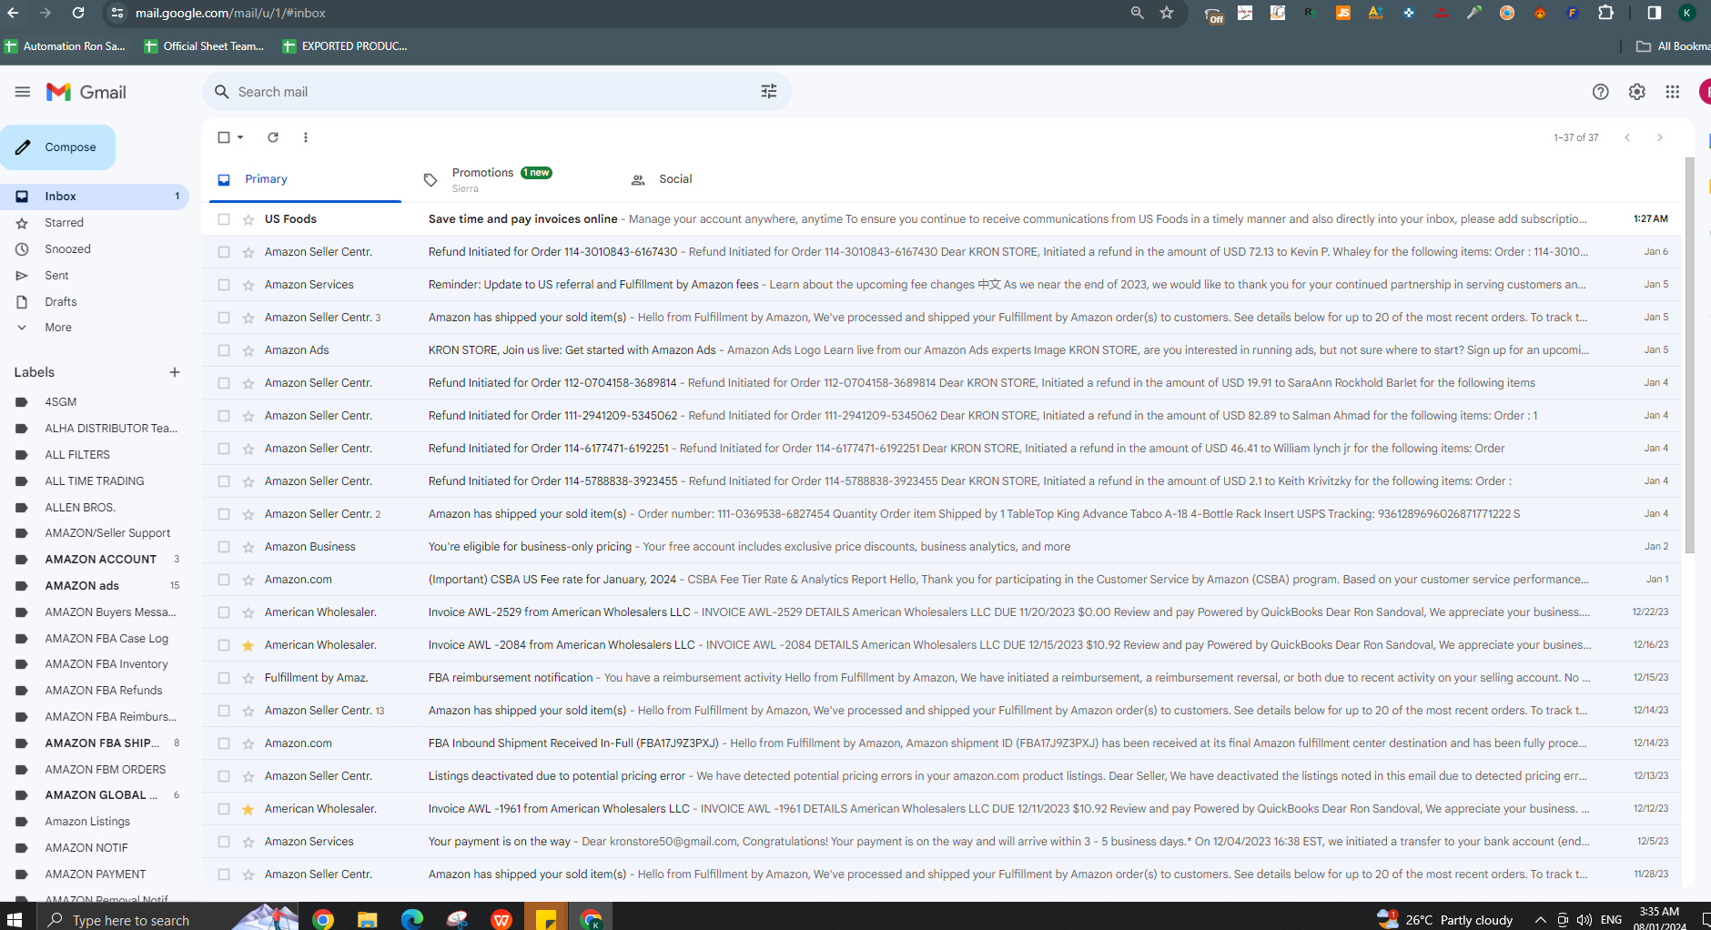Open the All Bookmarks folder
This screenshot has height=930, width=1711.
(1673, 46)
